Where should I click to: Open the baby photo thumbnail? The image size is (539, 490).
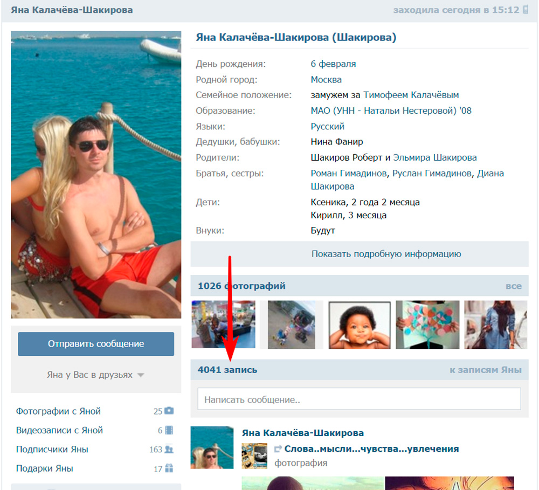(x=360, y=325)
